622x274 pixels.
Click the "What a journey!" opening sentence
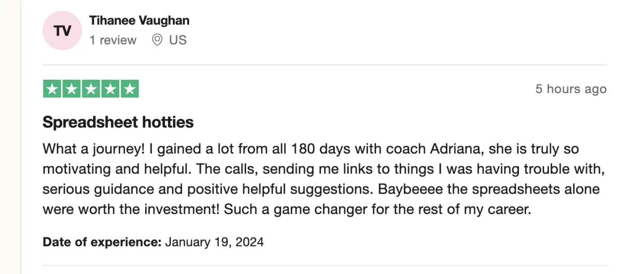(94, 149)
